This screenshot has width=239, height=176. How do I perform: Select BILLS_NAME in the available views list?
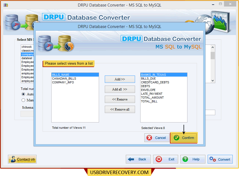click(x=75, y=75)
